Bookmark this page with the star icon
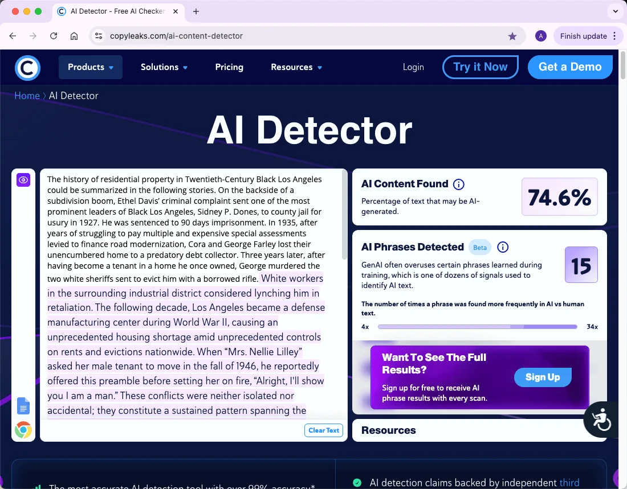Viewport: 627px width, 489px height. [512, 36]
